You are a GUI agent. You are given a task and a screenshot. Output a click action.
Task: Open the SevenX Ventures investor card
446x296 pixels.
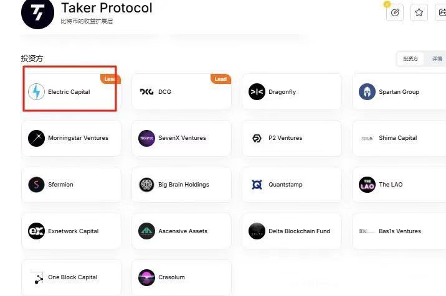coord(181,138)
